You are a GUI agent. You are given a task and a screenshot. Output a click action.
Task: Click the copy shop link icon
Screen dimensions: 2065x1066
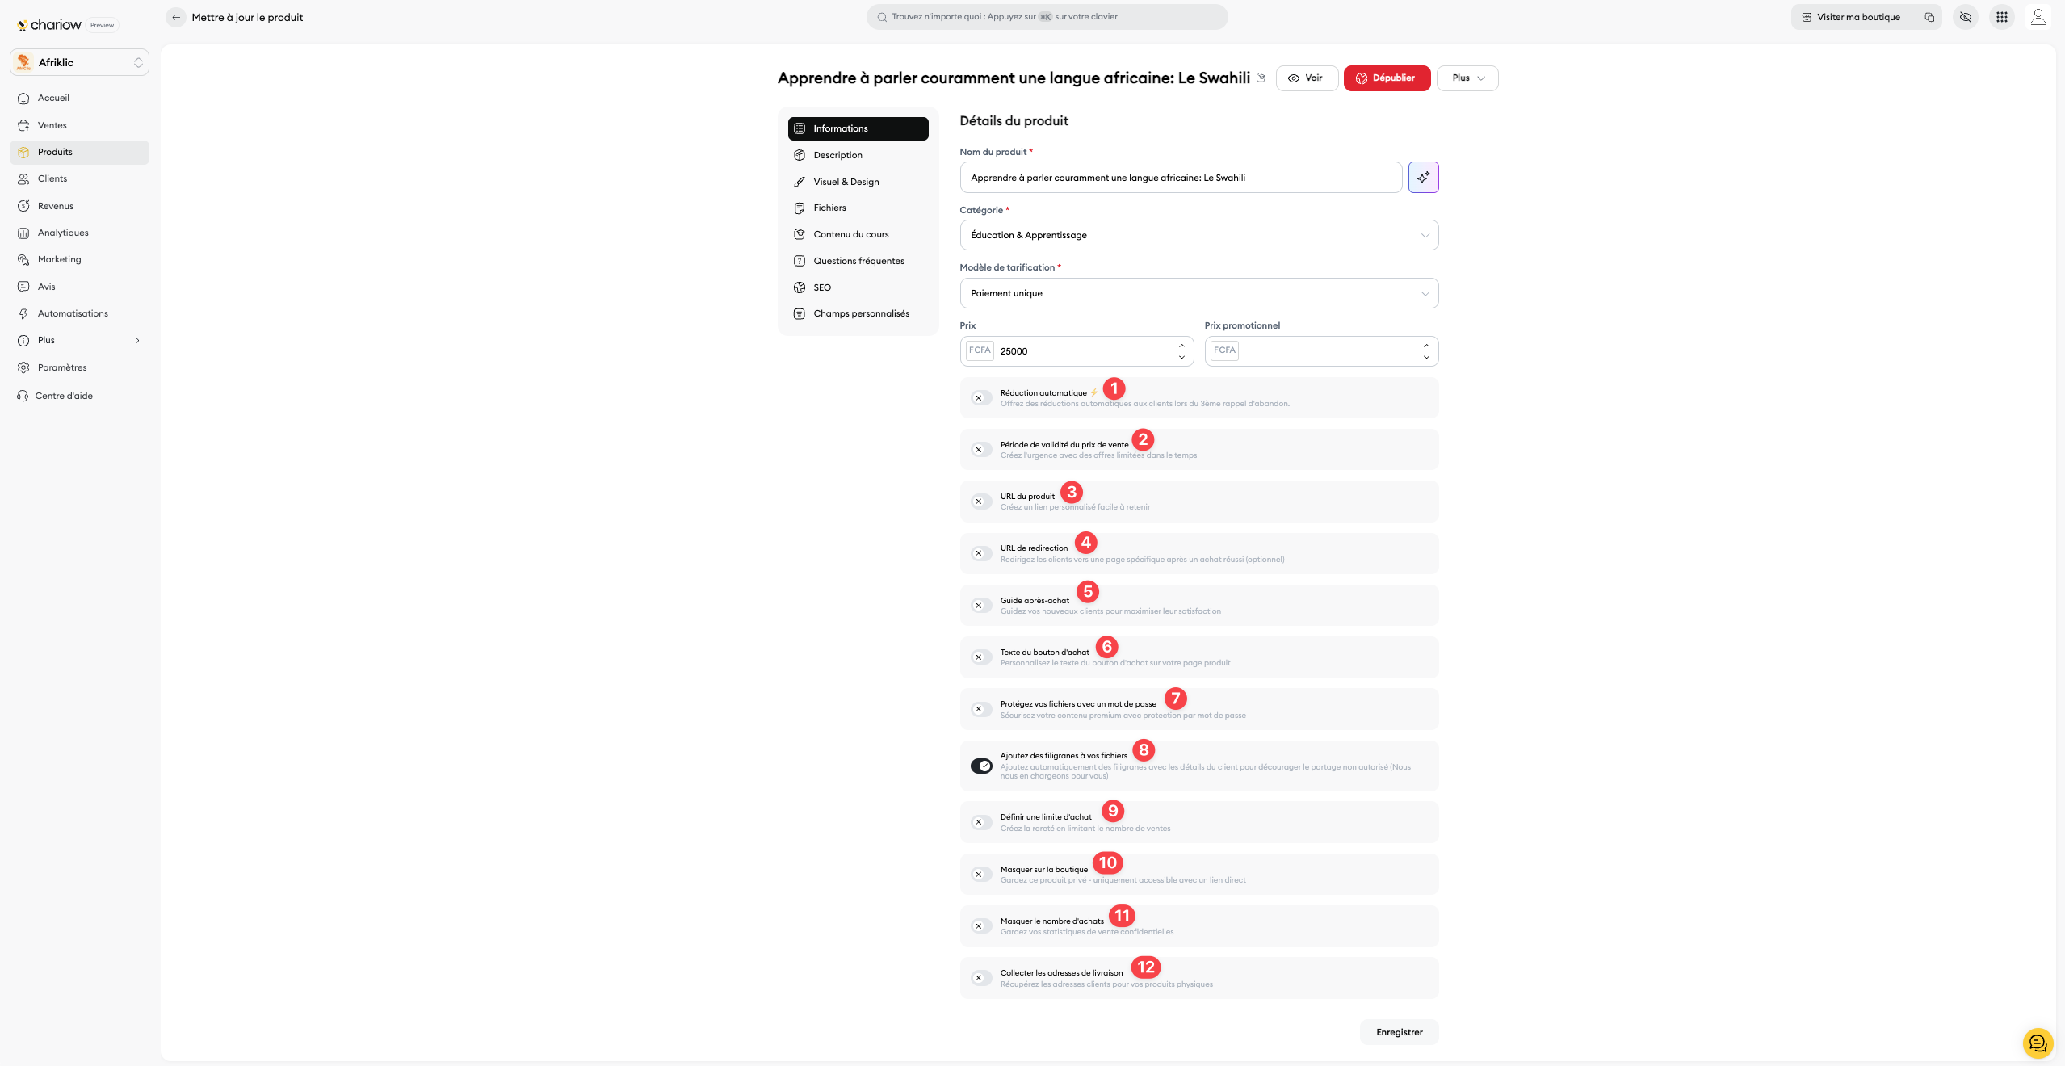click(1929, 17)
